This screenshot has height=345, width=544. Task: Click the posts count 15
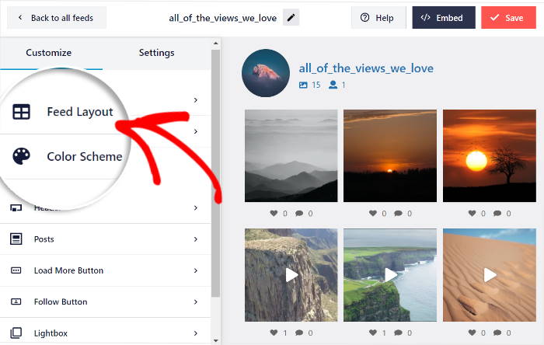point(316,85)
